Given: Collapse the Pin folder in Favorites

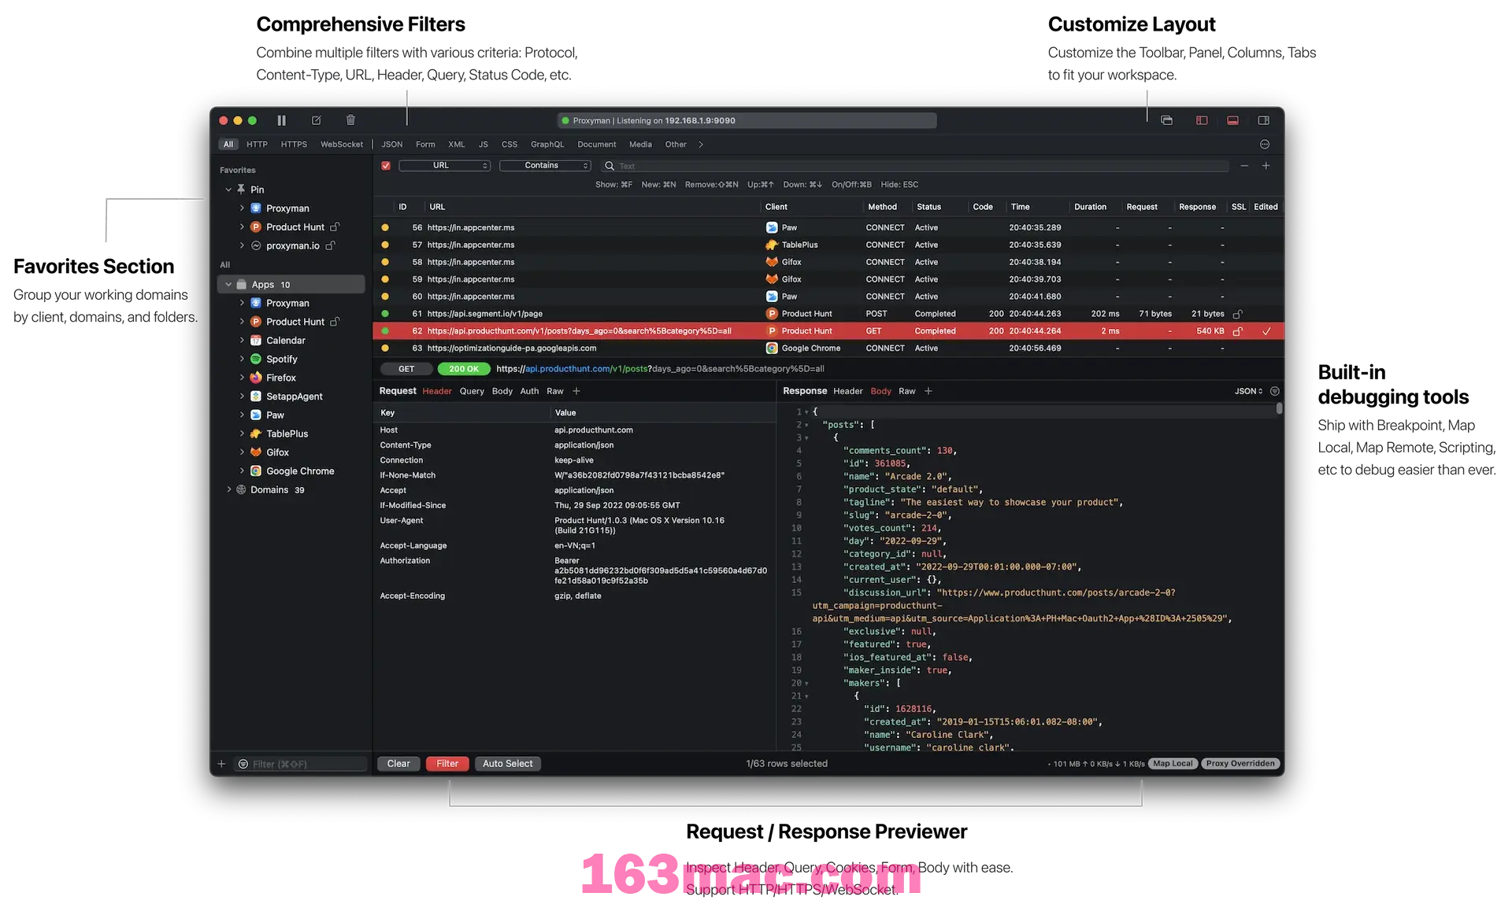Looking at the screenshot, I should pos(228,190).
